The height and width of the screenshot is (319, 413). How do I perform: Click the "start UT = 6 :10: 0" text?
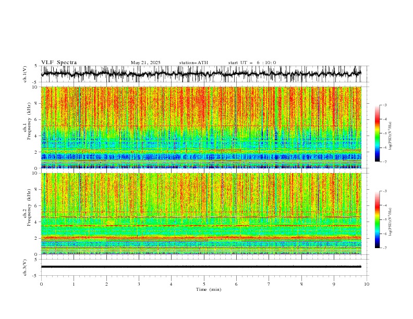click(252, 63)
